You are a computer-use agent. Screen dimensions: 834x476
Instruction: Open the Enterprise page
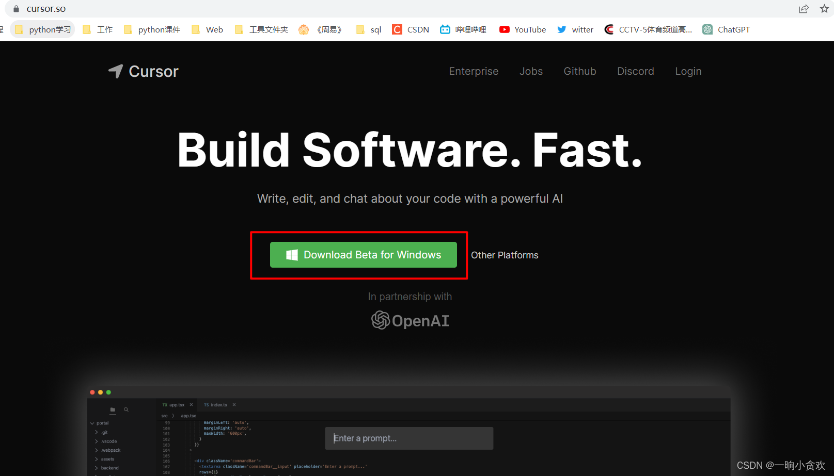pos(474,71)
